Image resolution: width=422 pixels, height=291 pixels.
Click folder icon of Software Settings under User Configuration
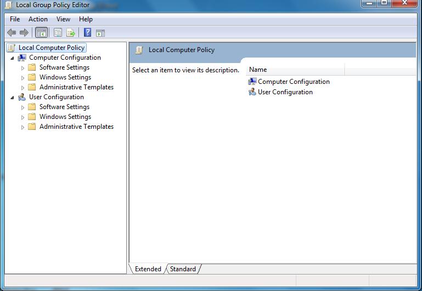32,107
